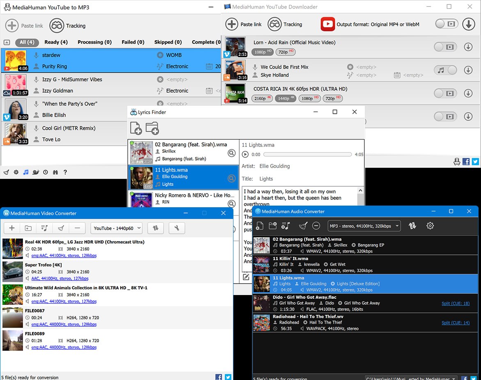Viewport: 481px width, 380px height.
Task: Open Tracking in YouTube to MP3 window
Action: click(68, 26)
